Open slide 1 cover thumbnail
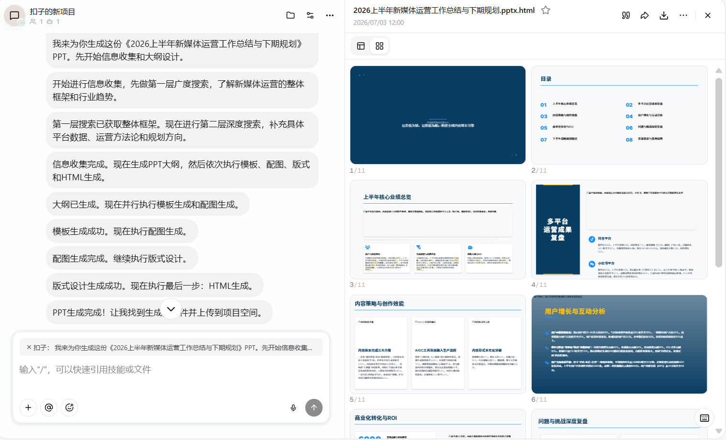 click(438, 115)
